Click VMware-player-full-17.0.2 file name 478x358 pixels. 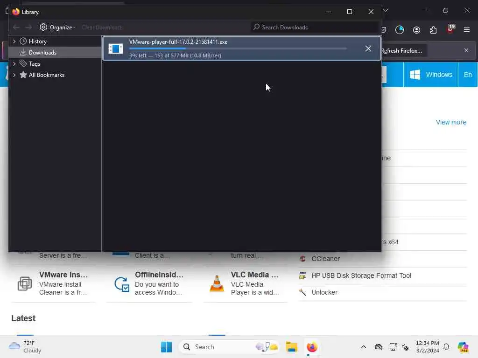[178, 42]
